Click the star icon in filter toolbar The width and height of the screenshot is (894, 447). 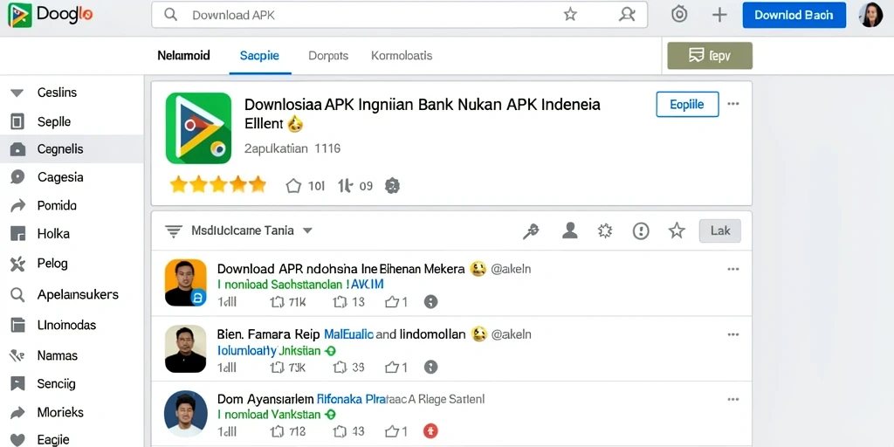[677, 230]
